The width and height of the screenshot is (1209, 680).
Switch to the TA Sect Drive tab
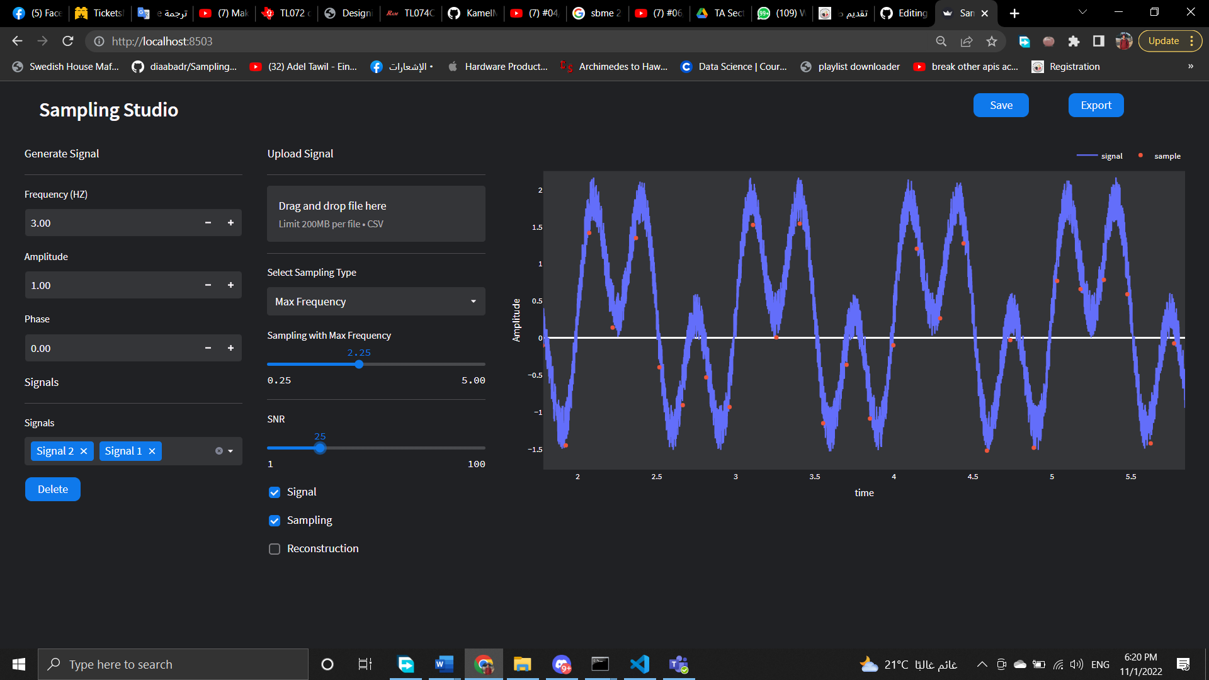point(721,13)
